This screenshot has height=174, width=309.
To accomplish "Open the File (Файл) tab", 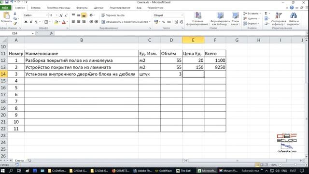I will 5,8.
